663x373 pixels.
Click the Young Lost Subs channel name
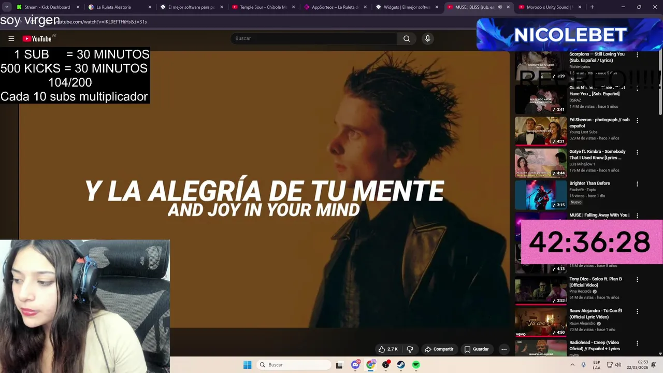point(583,132)
